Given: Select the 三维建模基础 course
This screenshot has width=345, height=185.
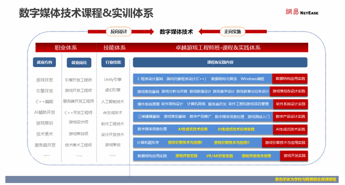Looking at the screenshot, I should [149, 116].
